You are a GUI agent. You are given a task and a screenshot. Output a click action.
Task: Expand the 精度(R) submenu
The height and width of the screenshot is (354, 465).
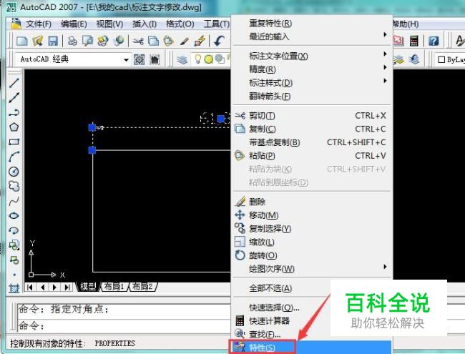point(313,69)
